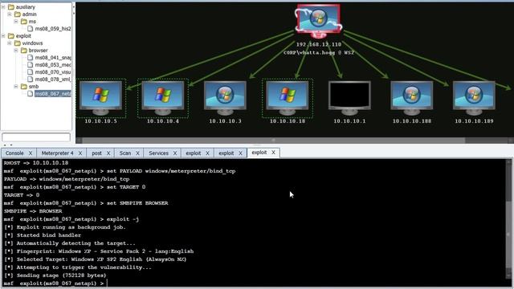Click the targets graph horizontal scrollbar
514x289 pixels.
(x=274, y=140)
